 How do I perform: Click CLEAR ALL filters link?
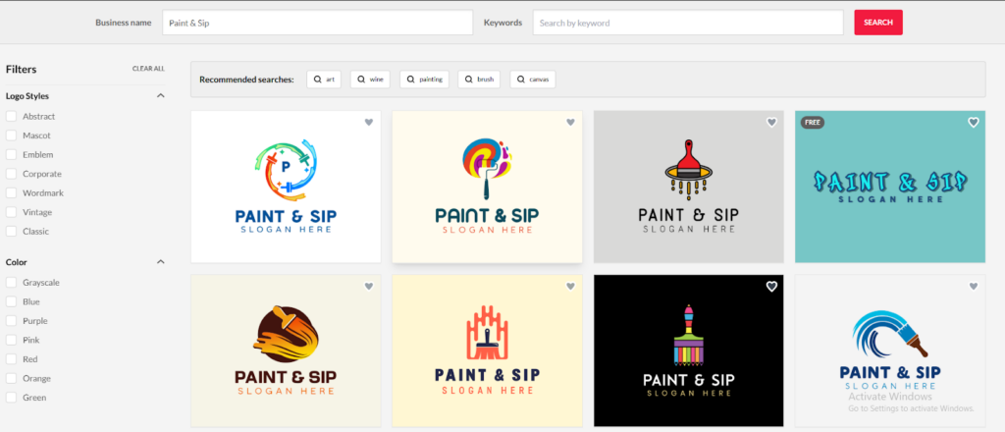click(x=148, y=69)
